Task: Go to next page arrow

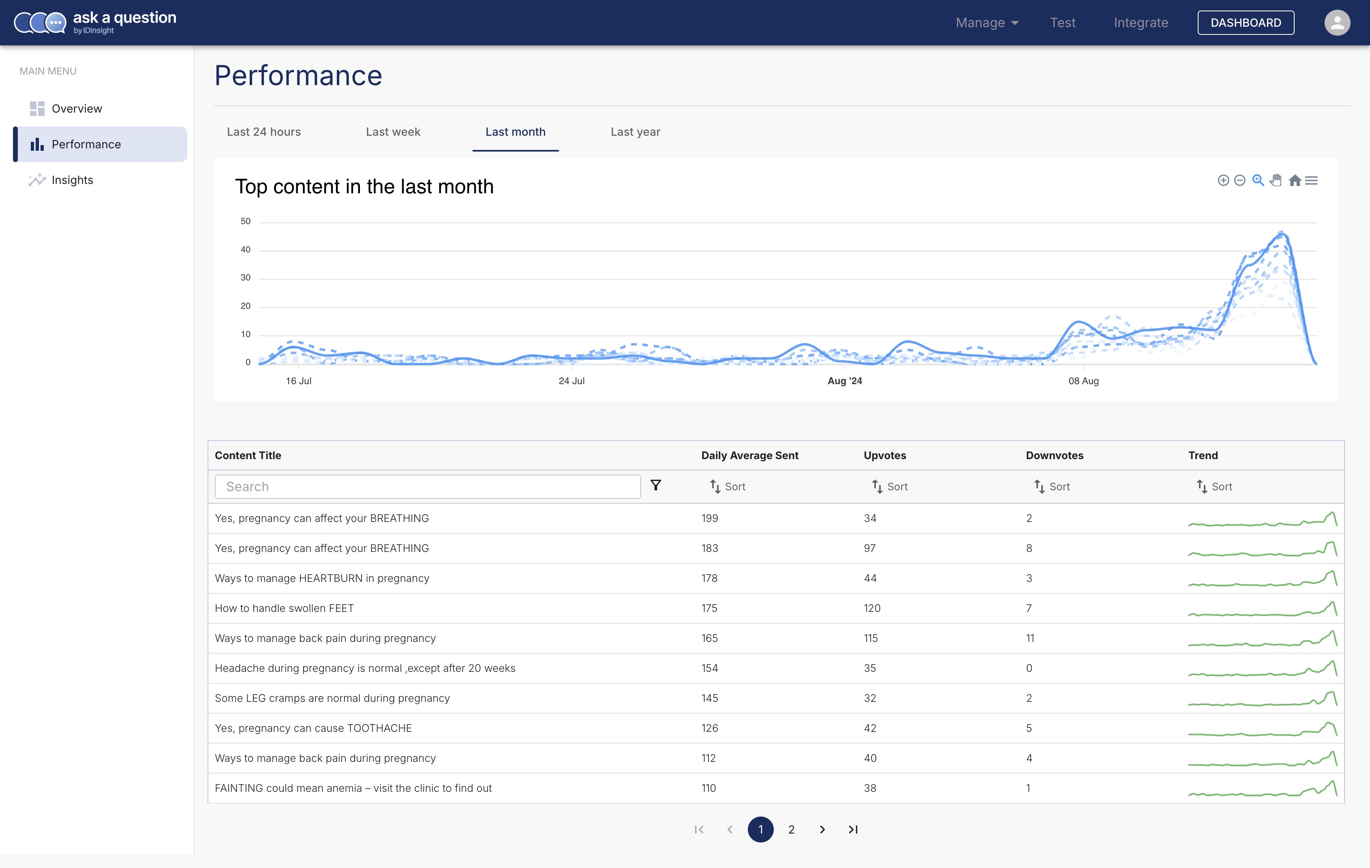Action: [822, 830]
